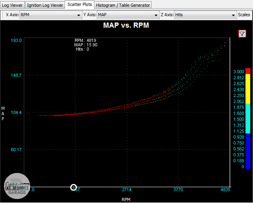Open the Ignition Log Viewer tab

coord(46,5)
